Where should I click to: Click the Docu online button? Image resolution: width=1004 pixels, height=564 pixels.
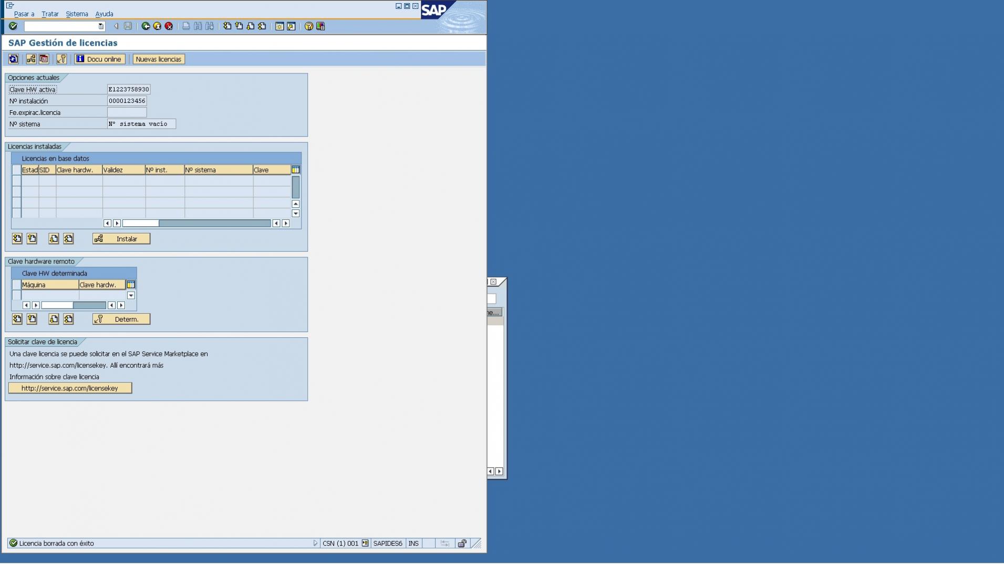coord(100,59)
